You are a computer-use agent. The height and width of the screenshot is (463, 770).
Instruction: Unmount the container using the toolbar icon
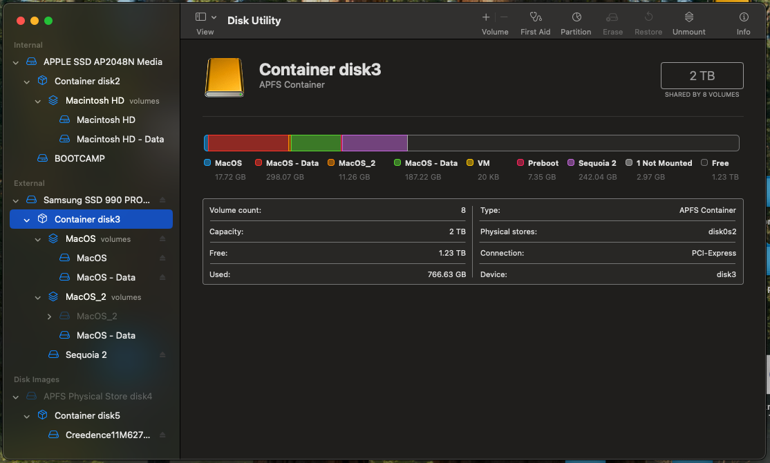click(x=688, y=21)
